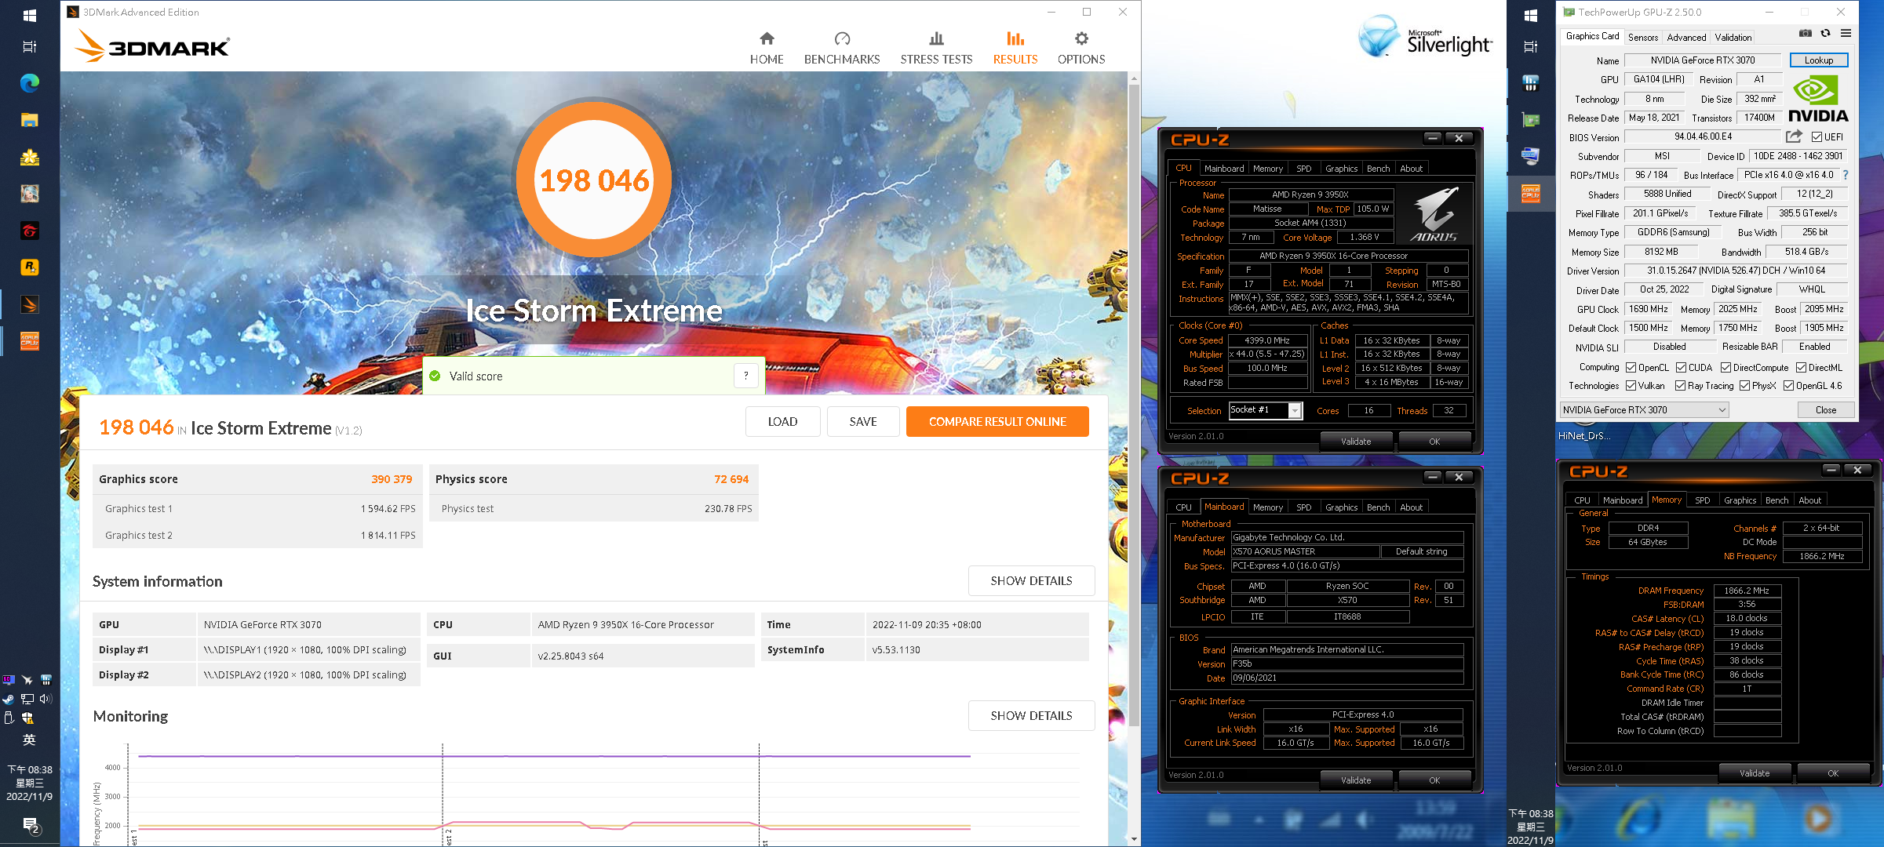Click the computer monitor icon on the second taskbar
The height and width of the screenshot is (847, 1884).
(x=1531, y=157)
